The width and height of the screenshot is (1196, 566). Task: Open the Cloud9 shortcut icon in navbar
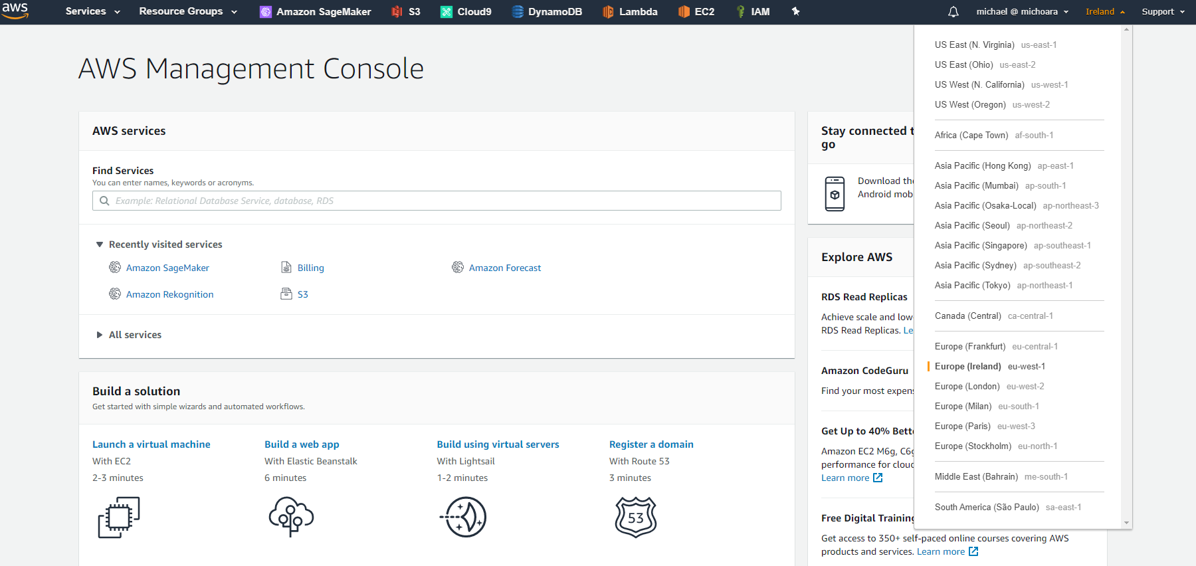point(447,12)
